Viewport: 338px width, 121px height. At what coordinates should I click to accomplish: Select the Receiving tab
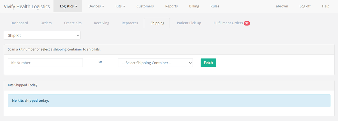point(101,23)
